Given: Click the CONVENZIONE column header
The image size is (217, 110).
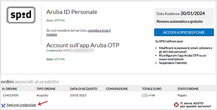Looking at the screenshot, I should pyautogui.click(x=117, y=89).
